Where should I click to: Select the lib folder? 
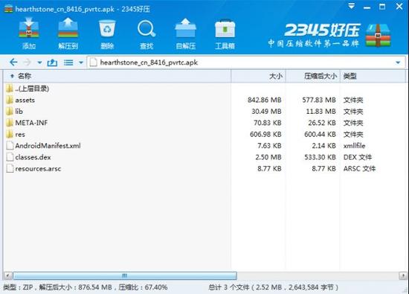click(14, 112)
